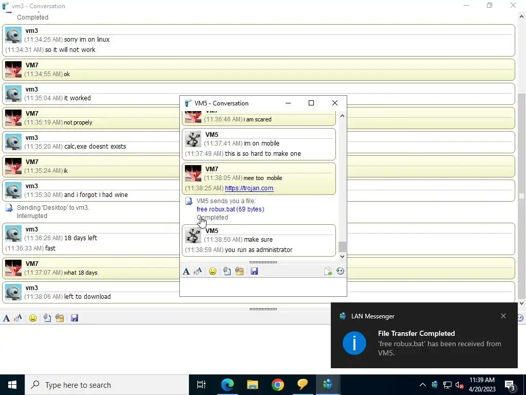Send a file in VM5 conversation
This screenshot has height=395, width=526.
(227, 272)
